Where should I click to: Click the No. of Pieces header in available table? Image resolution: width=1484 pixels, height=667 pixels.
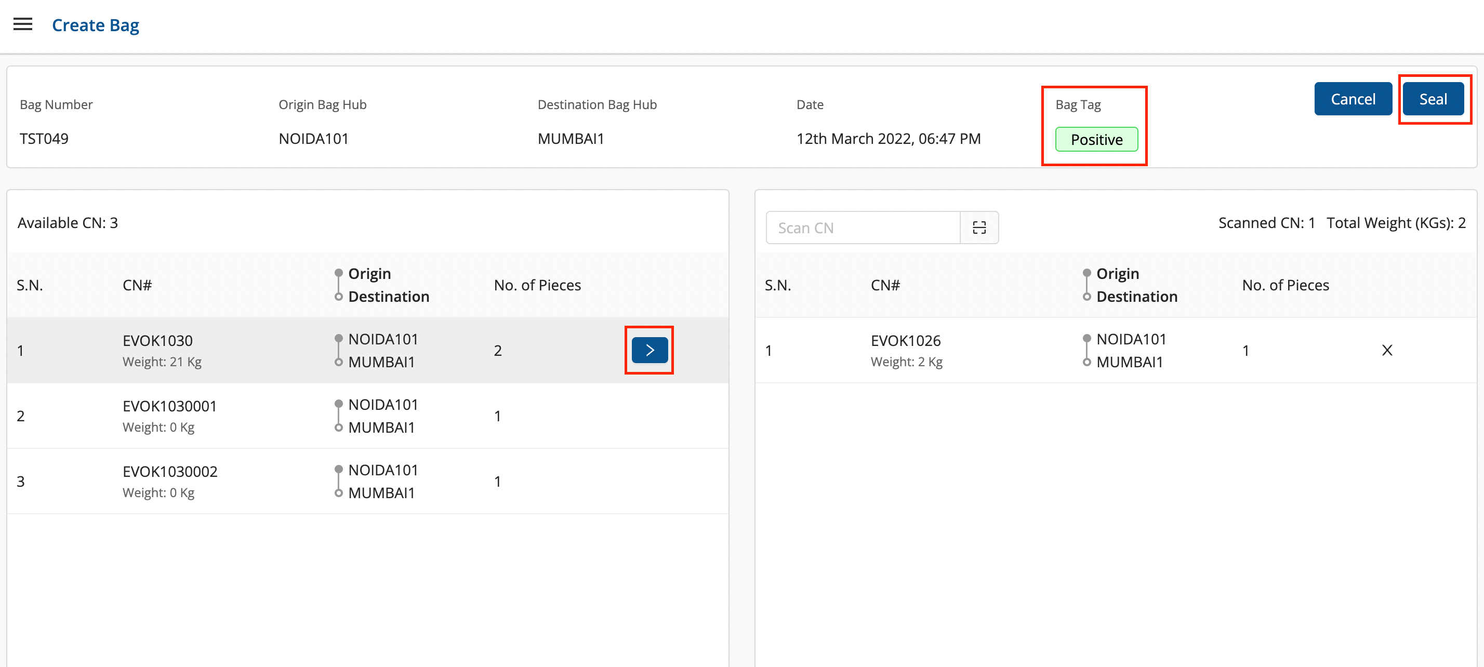click(537, 285)
